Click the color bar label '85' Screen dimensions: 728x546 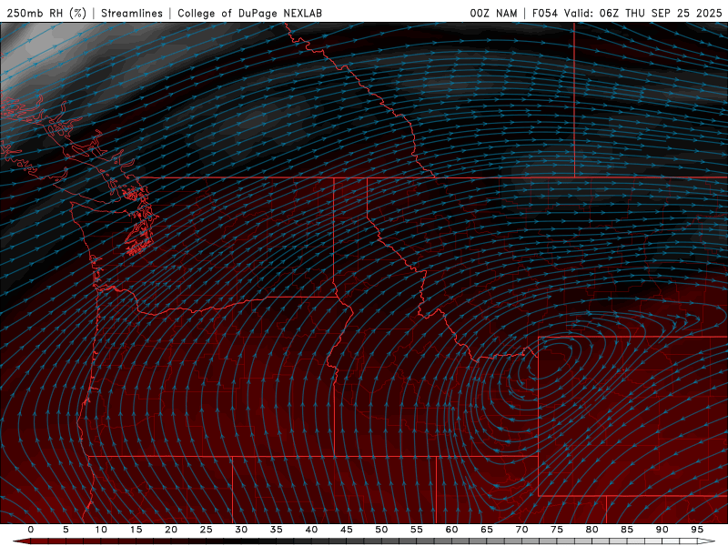627,530
